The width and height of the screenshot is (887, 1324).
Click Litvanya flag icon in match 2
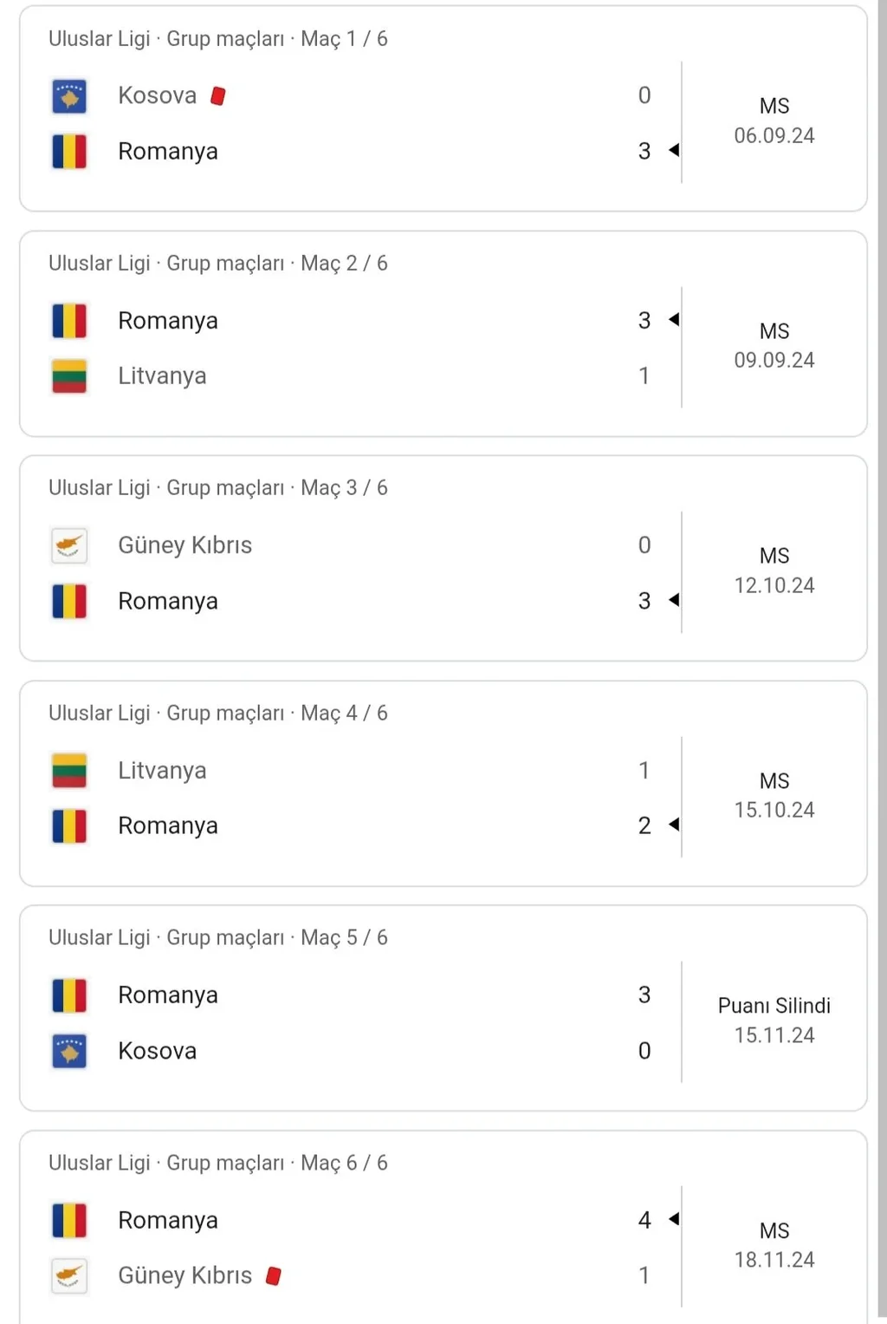tap(69, 376)
